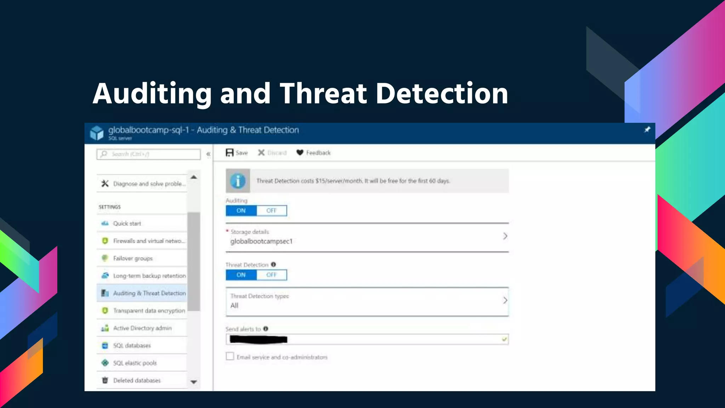This screenshot has width=725, height=408.
Task: Open Deleted databases page
Action: (x=142, y=380)
